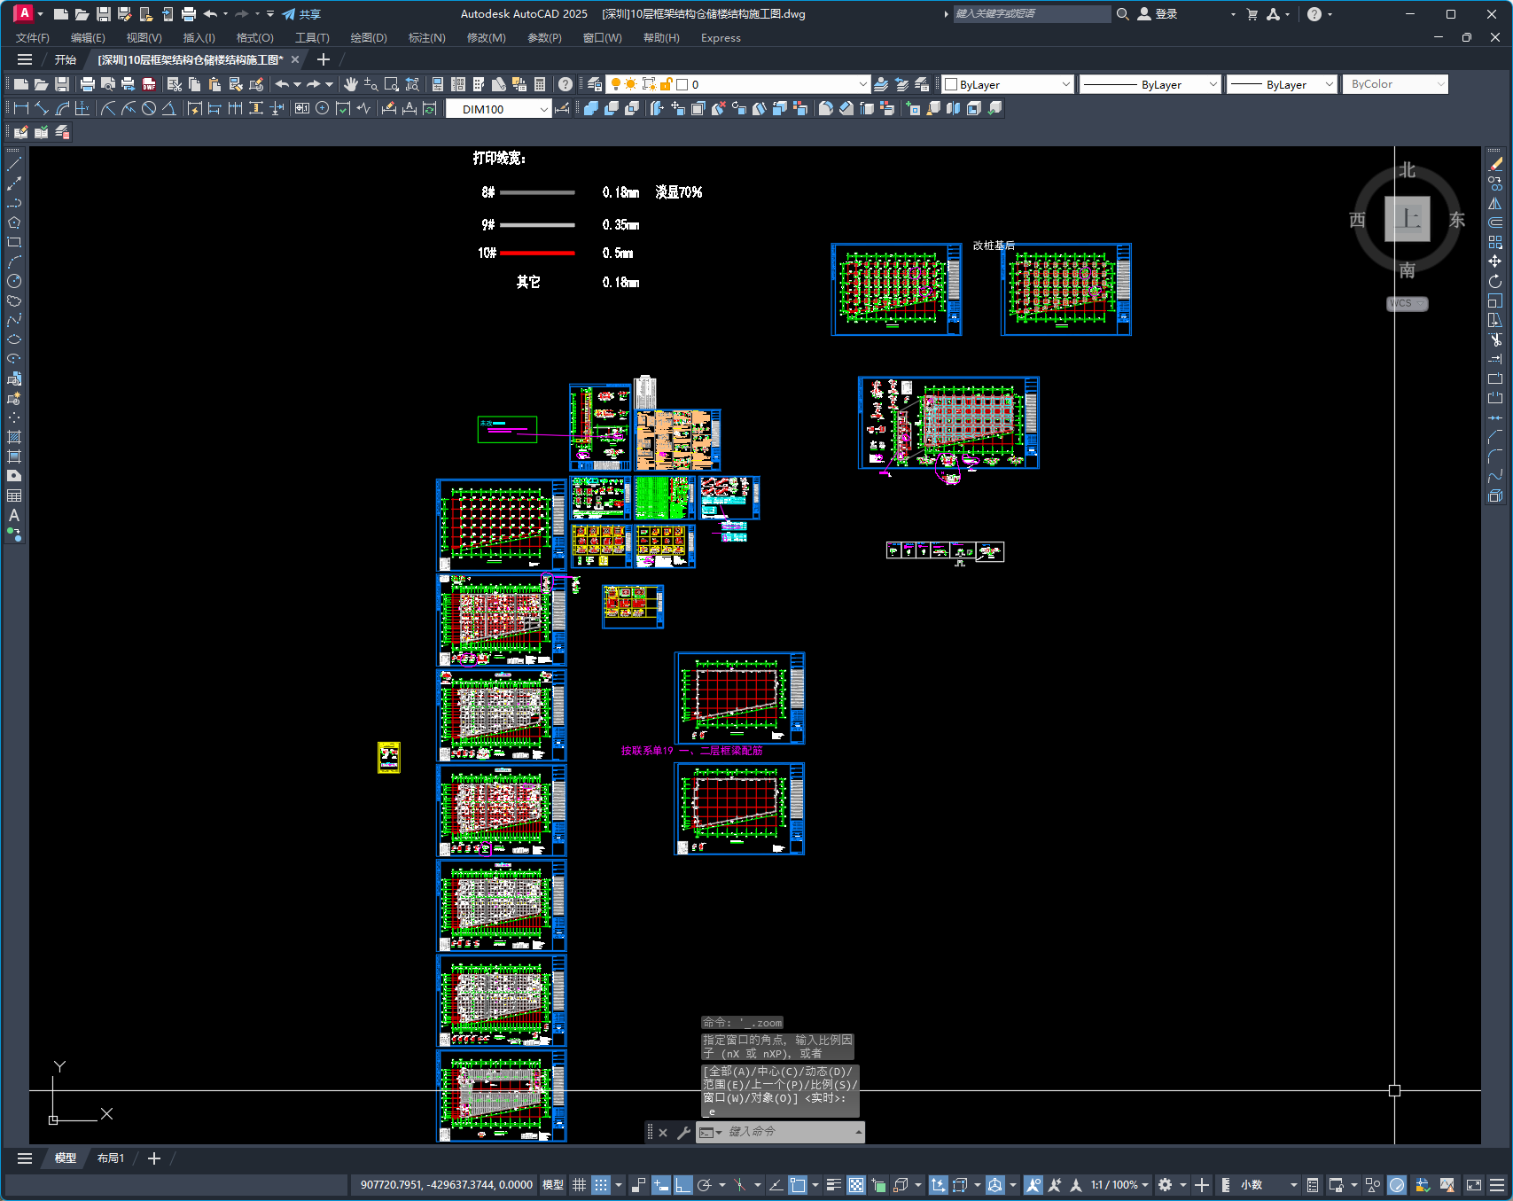Expand the undo history dropdown arrow
The width and height of the screenshot is (1513, 1201).
297,84
